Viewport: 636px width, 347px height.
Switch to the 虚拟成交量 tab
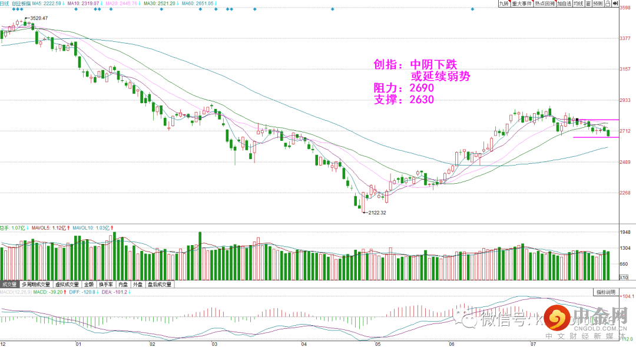pos(67,285)
